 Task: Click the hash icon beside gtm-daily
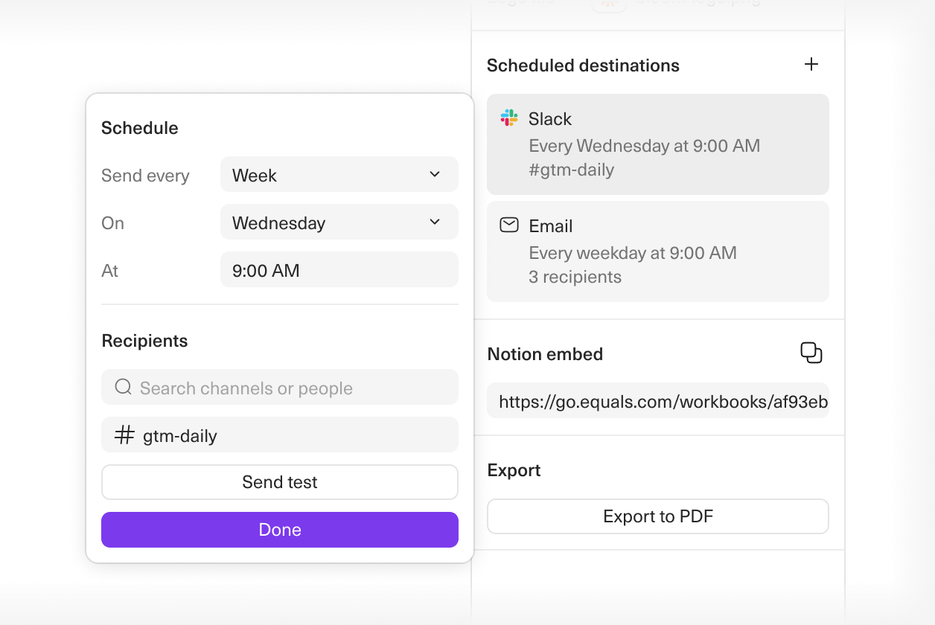click(x=124, y=435)
